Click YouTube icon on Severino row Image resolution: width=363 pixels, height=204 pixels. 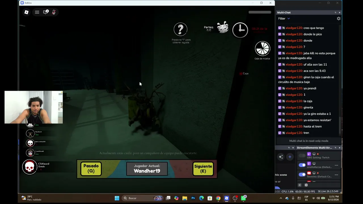tap(309, 173)
